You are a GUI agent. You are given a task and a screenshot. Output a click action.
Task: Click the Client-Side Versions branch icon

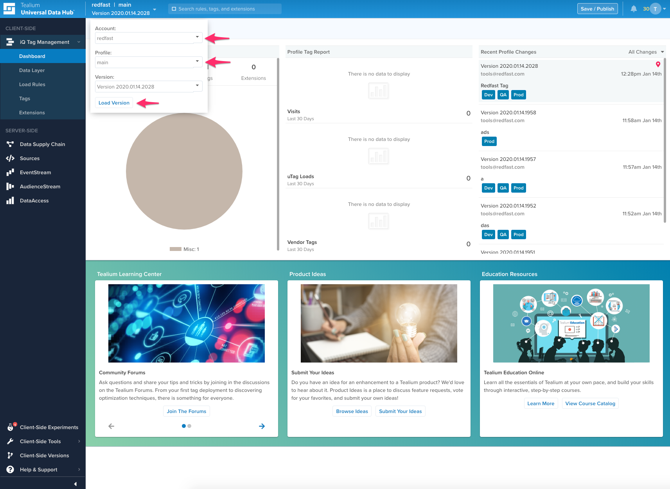10,455
